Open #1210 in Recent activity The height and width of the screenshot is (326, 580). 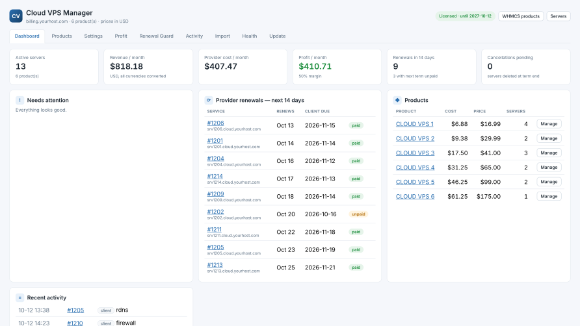(75, 323)
